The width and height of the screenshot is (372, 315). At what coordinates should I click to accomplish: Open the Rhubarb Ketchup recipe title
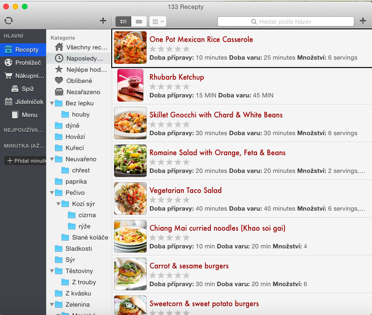tap(176, 77)
